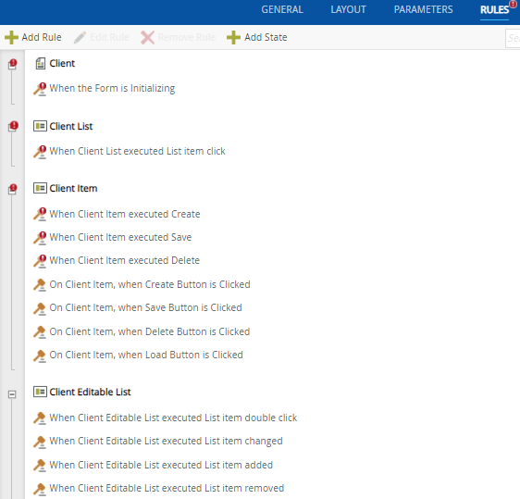
Task: Click the Client Editable List view icon
Action: [x=40, y=392]
